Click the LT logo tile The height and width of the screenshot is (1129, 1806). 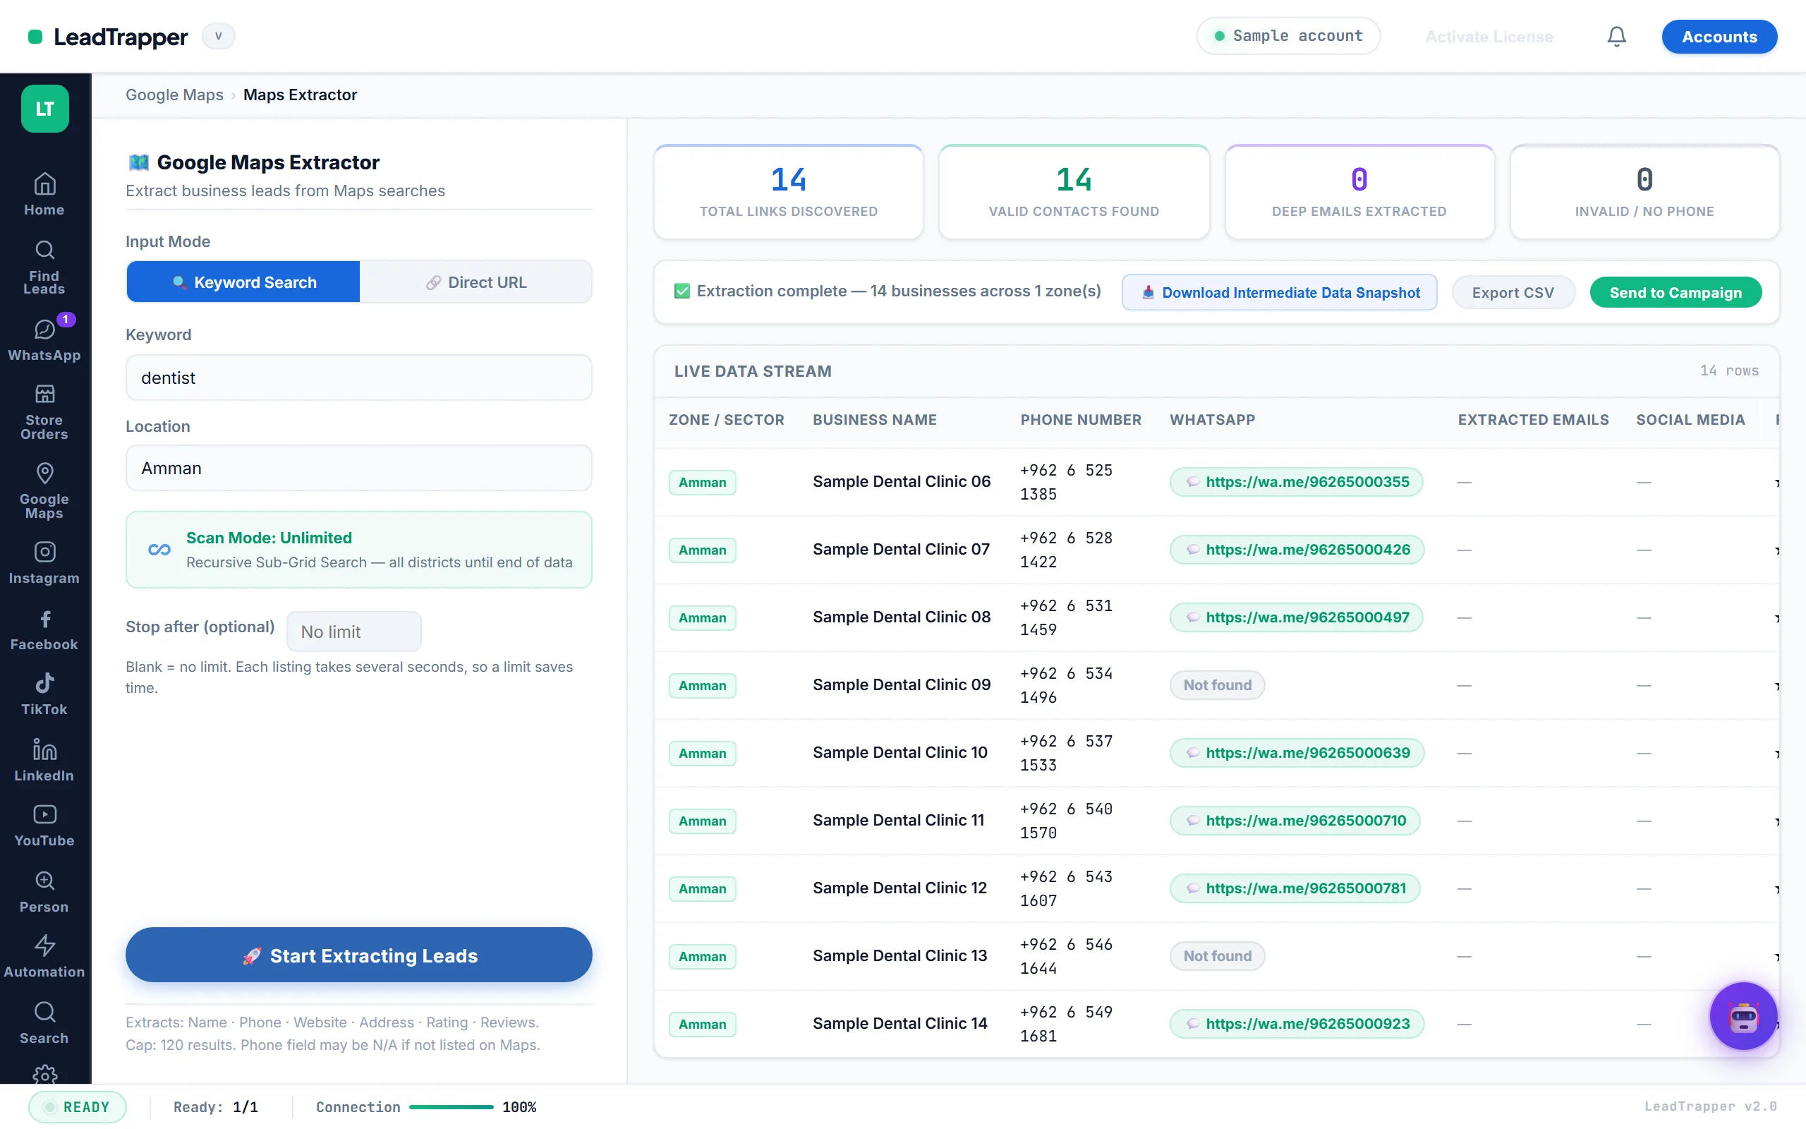[x=44, y=108]
